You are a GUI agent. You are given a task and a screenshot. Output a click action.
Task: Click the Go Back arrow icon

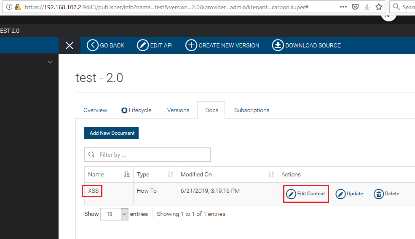click(93, 45)
